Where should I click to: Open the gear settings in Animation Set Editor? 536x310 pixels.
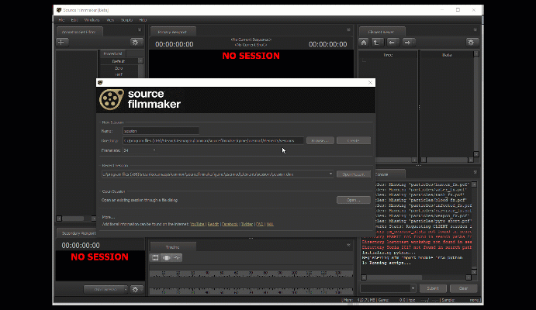pos(136,43)
